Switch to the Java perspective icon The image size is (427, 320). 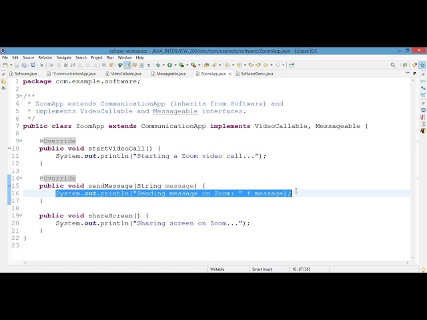[x=414, y=65]
